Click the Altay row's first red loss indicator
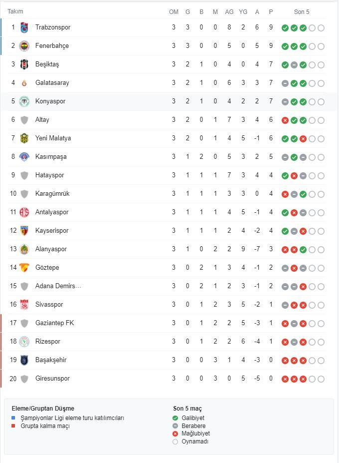339x463 pixels. (x=285, y=120)
